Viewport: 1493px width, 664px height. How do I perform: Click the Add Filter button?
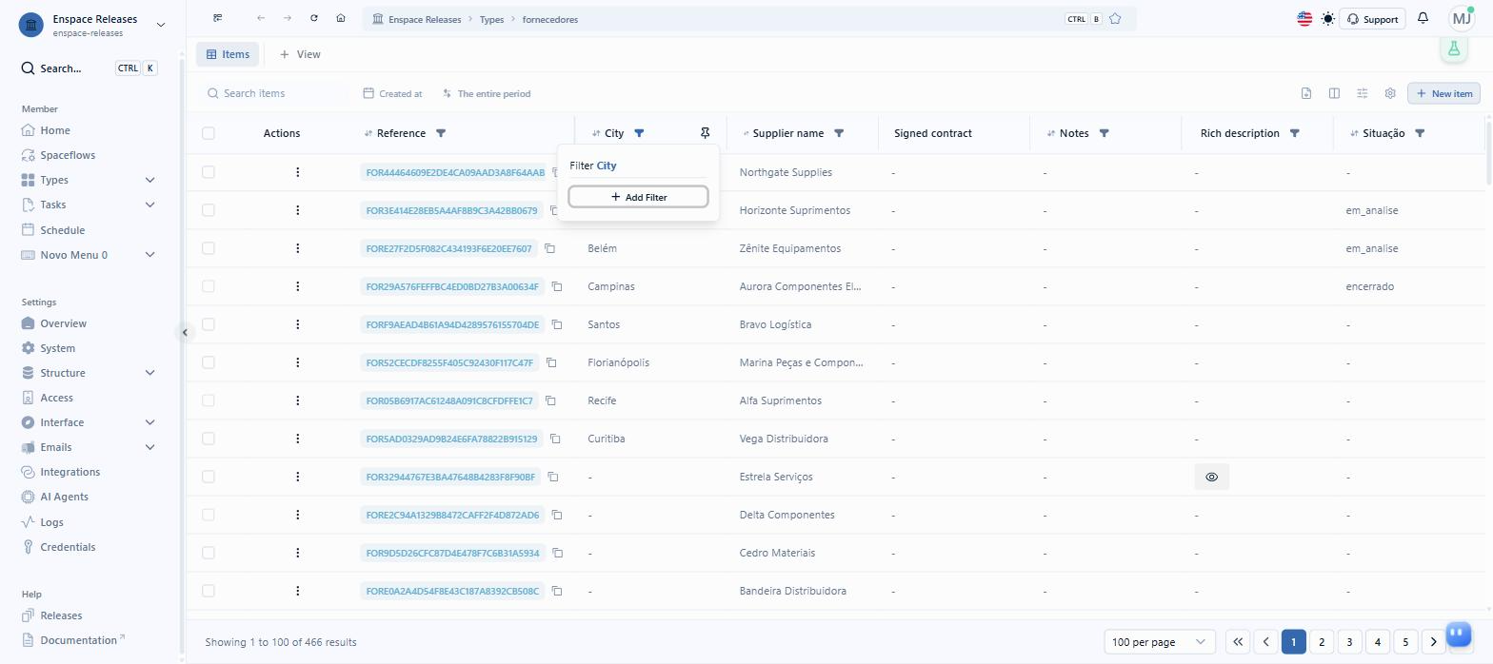pyautogui.click(x=638, y=197)
